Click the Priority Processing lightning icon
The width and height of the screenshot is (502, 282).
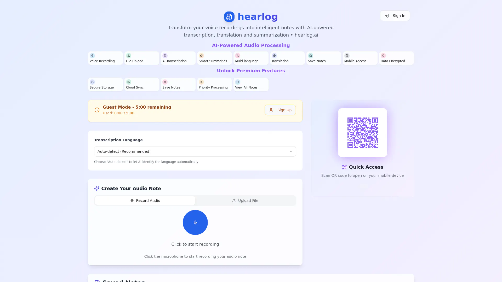201,82
